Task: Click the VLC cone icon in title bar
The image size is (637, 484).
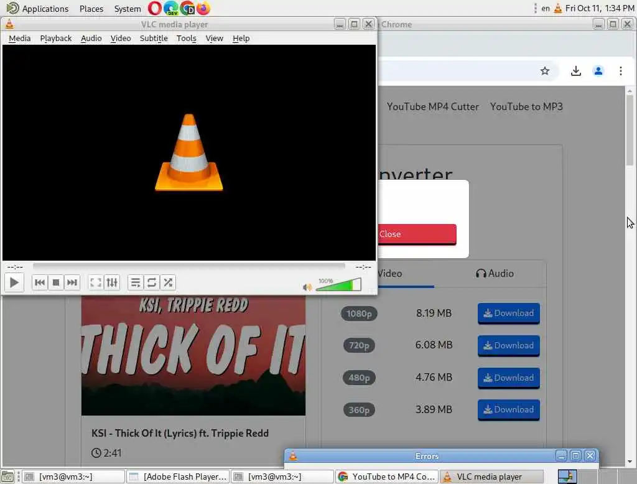Action: 9,24
